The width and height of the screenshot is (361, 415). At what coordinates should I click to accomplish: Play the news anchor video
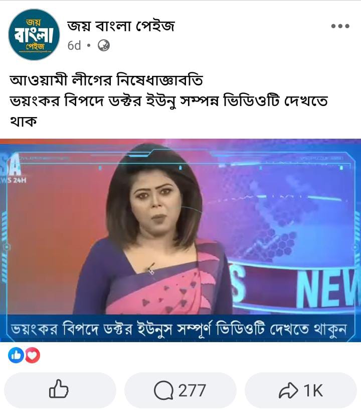pos(180,240)
